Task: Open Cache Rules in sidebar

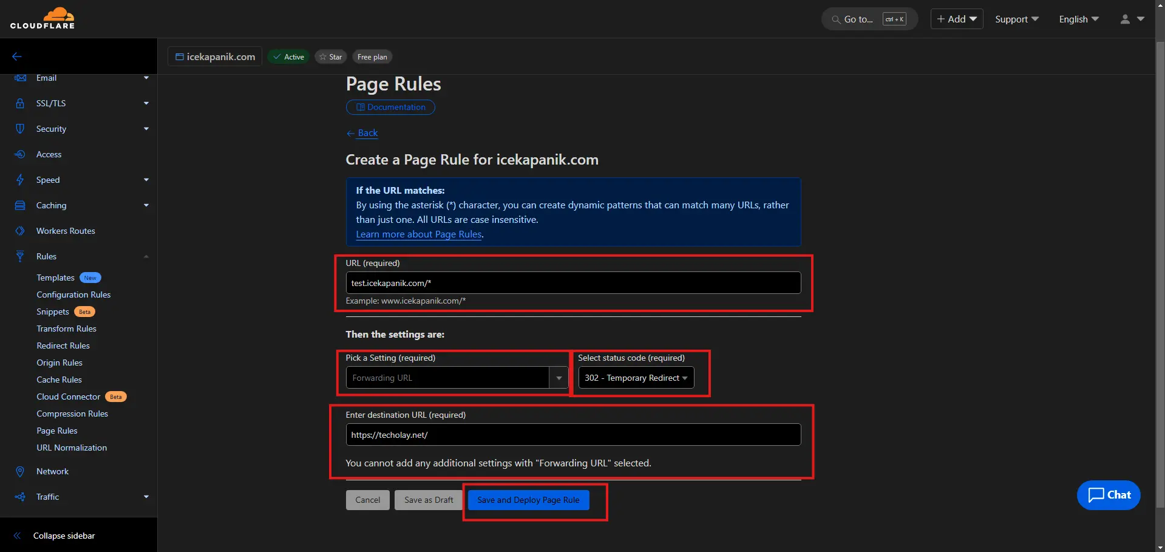Action: click(59, 380)
